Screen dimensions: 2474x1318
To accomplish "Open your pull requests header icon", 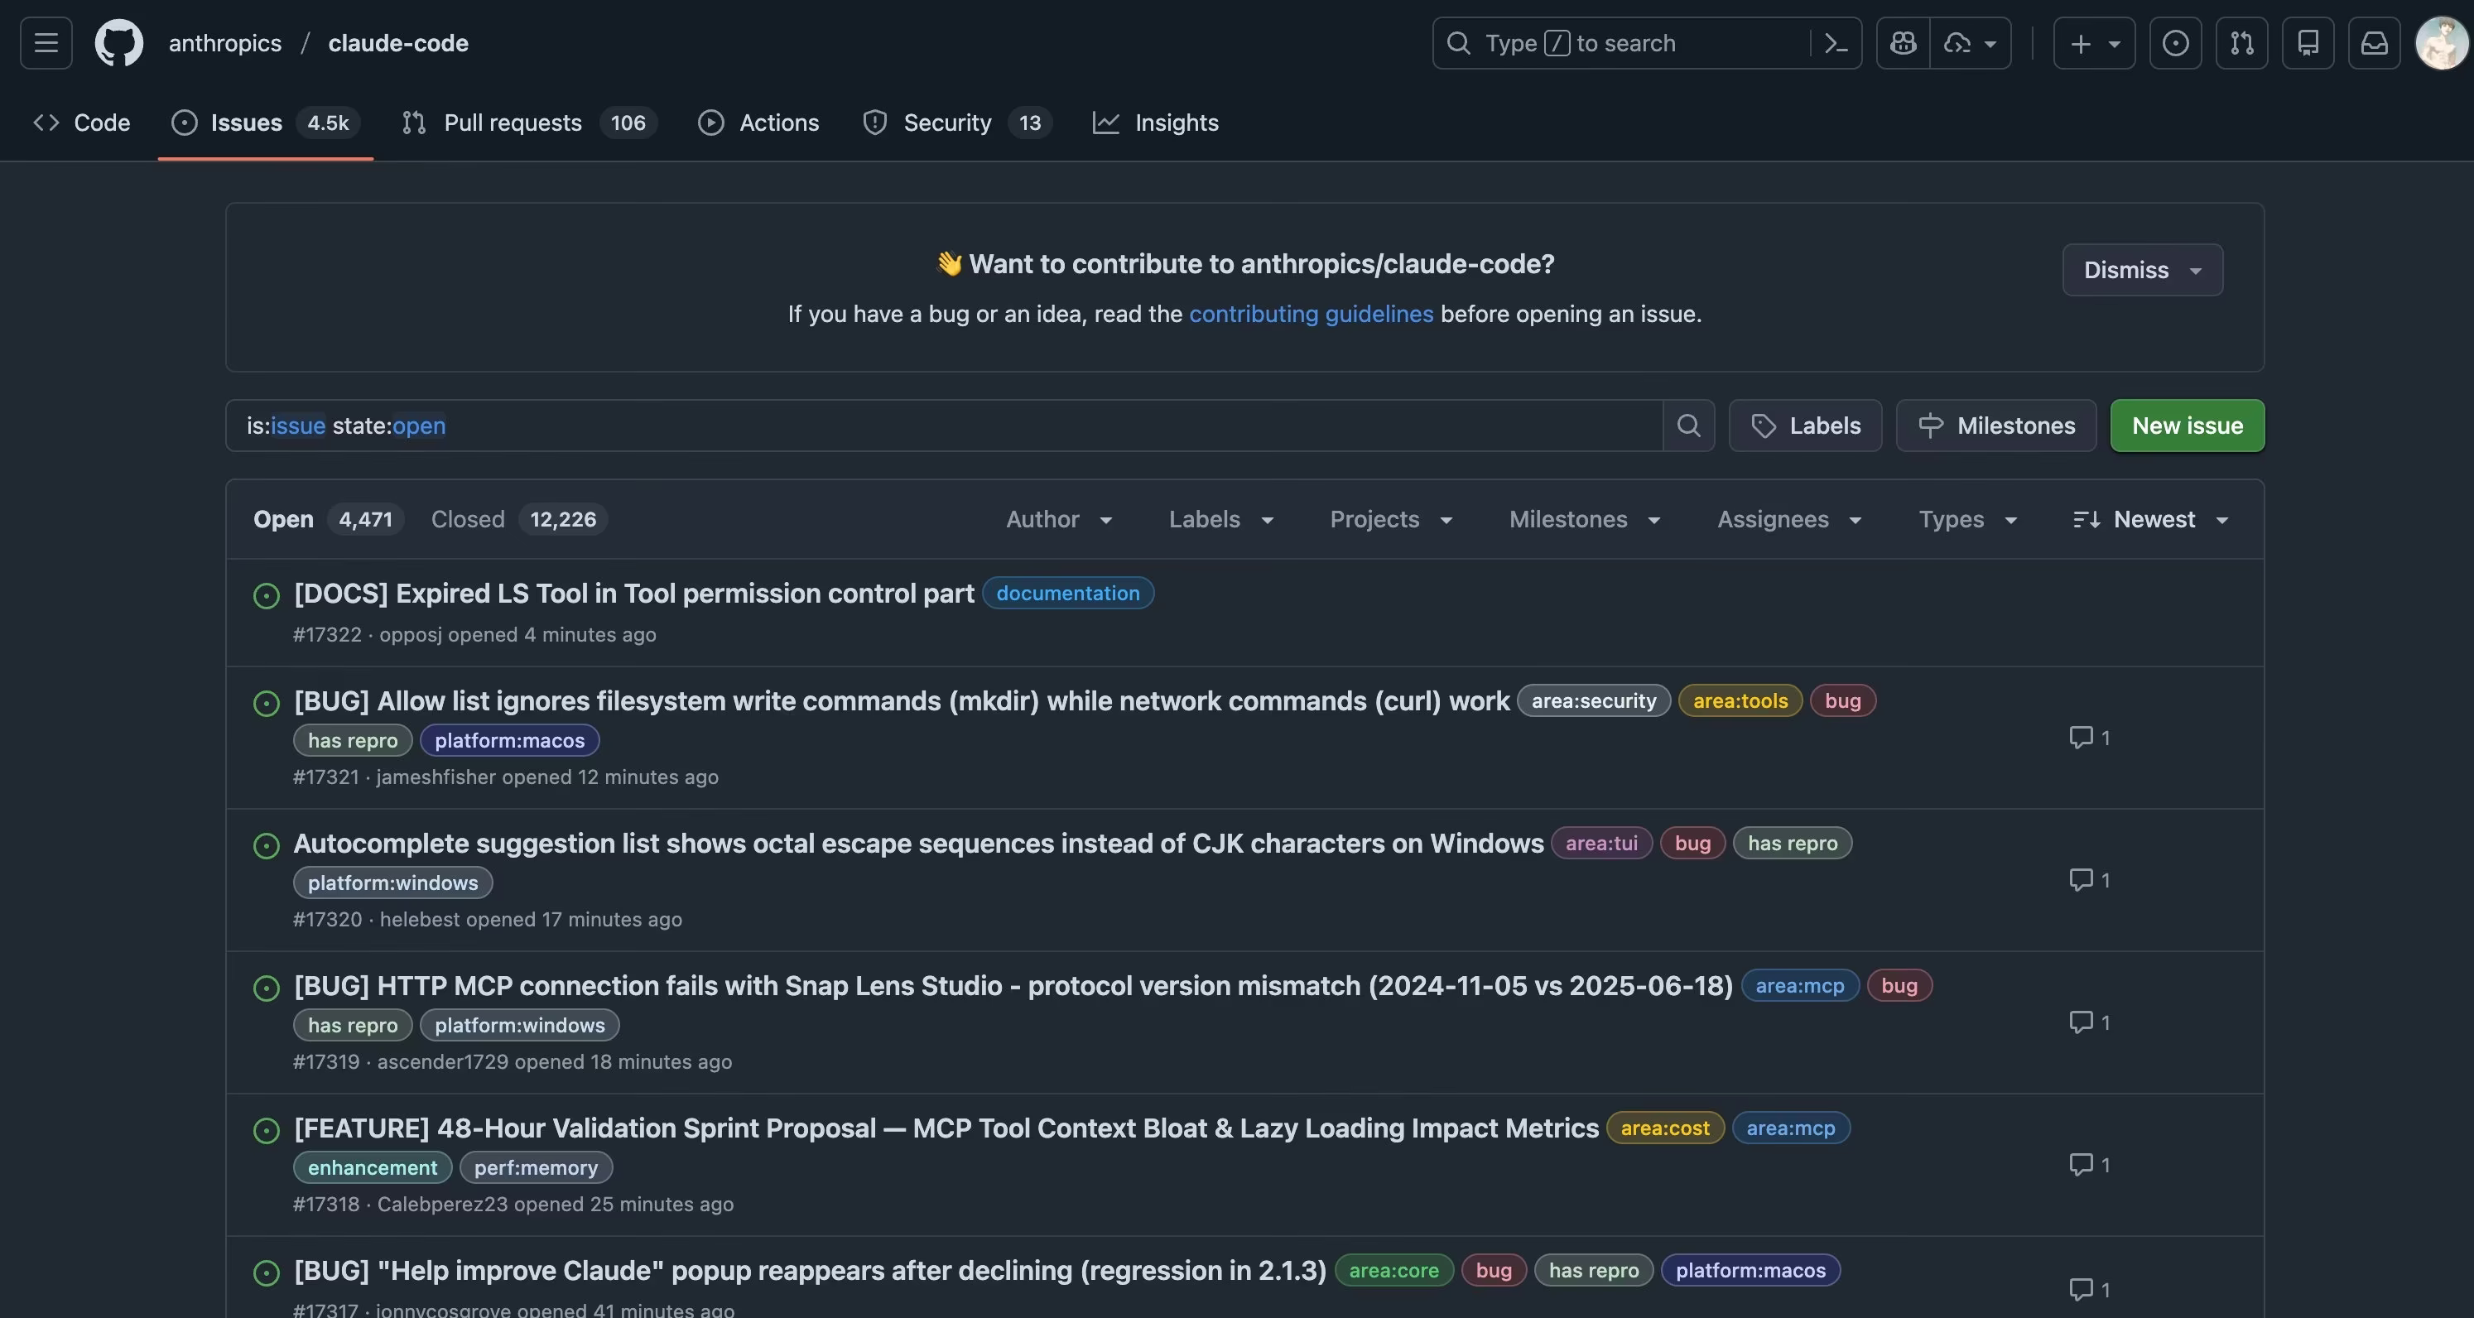I will tap(2241, 43).
